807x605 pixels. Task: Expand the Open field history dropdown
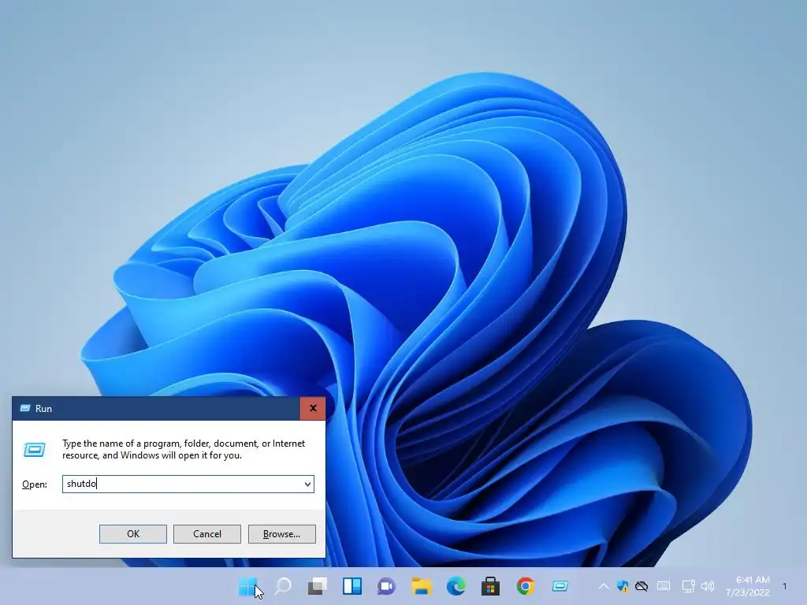[307, 484]
